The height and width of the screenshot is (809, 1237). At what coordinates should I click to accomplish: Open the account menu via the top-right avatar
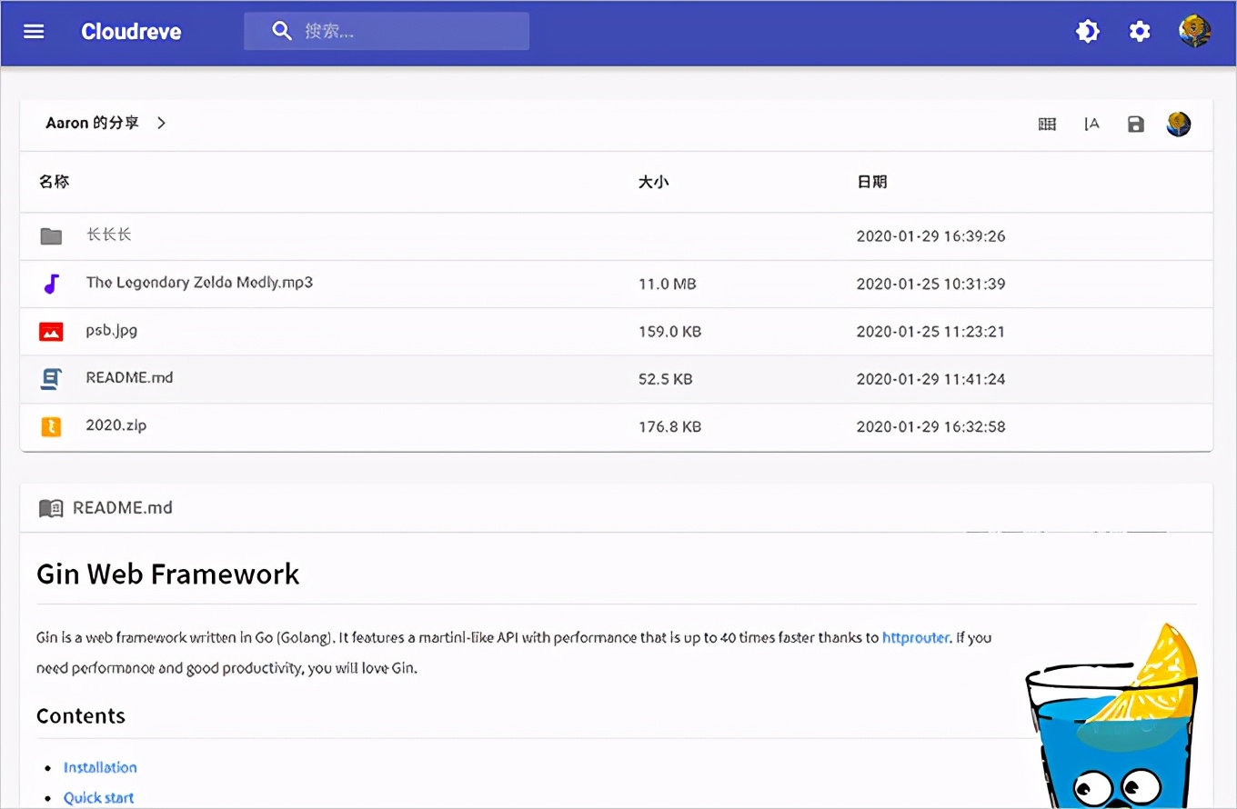tap(1194, 30)
